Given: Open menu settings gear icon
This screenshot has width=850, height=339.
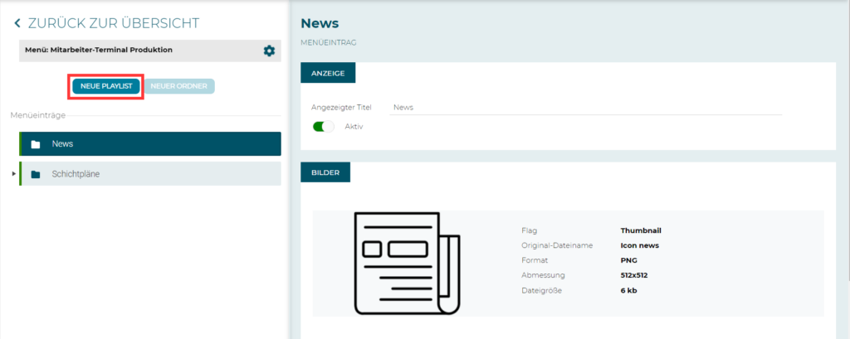Looking at the screenshot, I should 269,51.
